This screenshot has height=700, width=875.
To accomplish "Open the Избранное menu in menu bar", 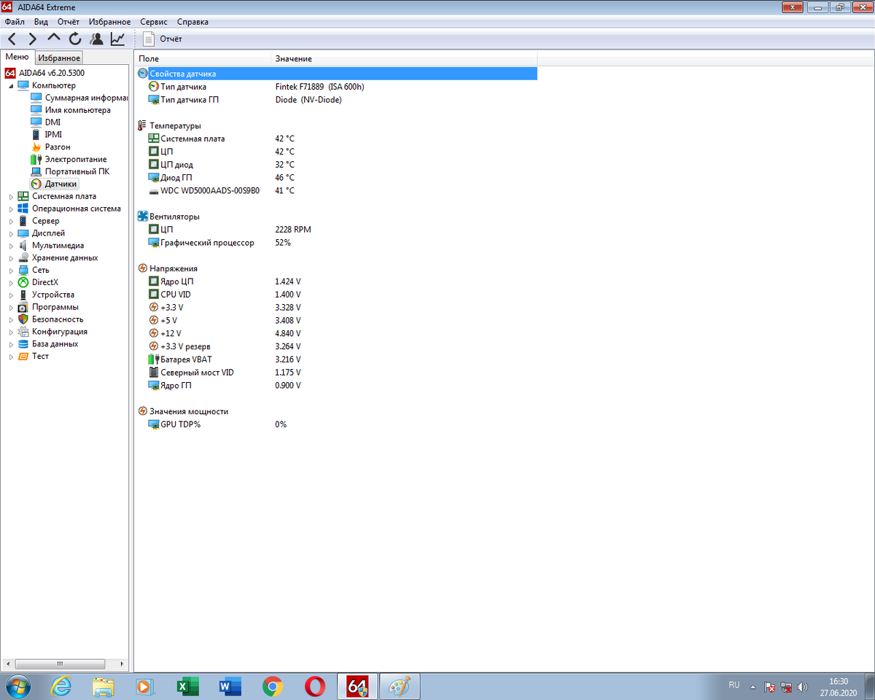I will pos(109,22).
